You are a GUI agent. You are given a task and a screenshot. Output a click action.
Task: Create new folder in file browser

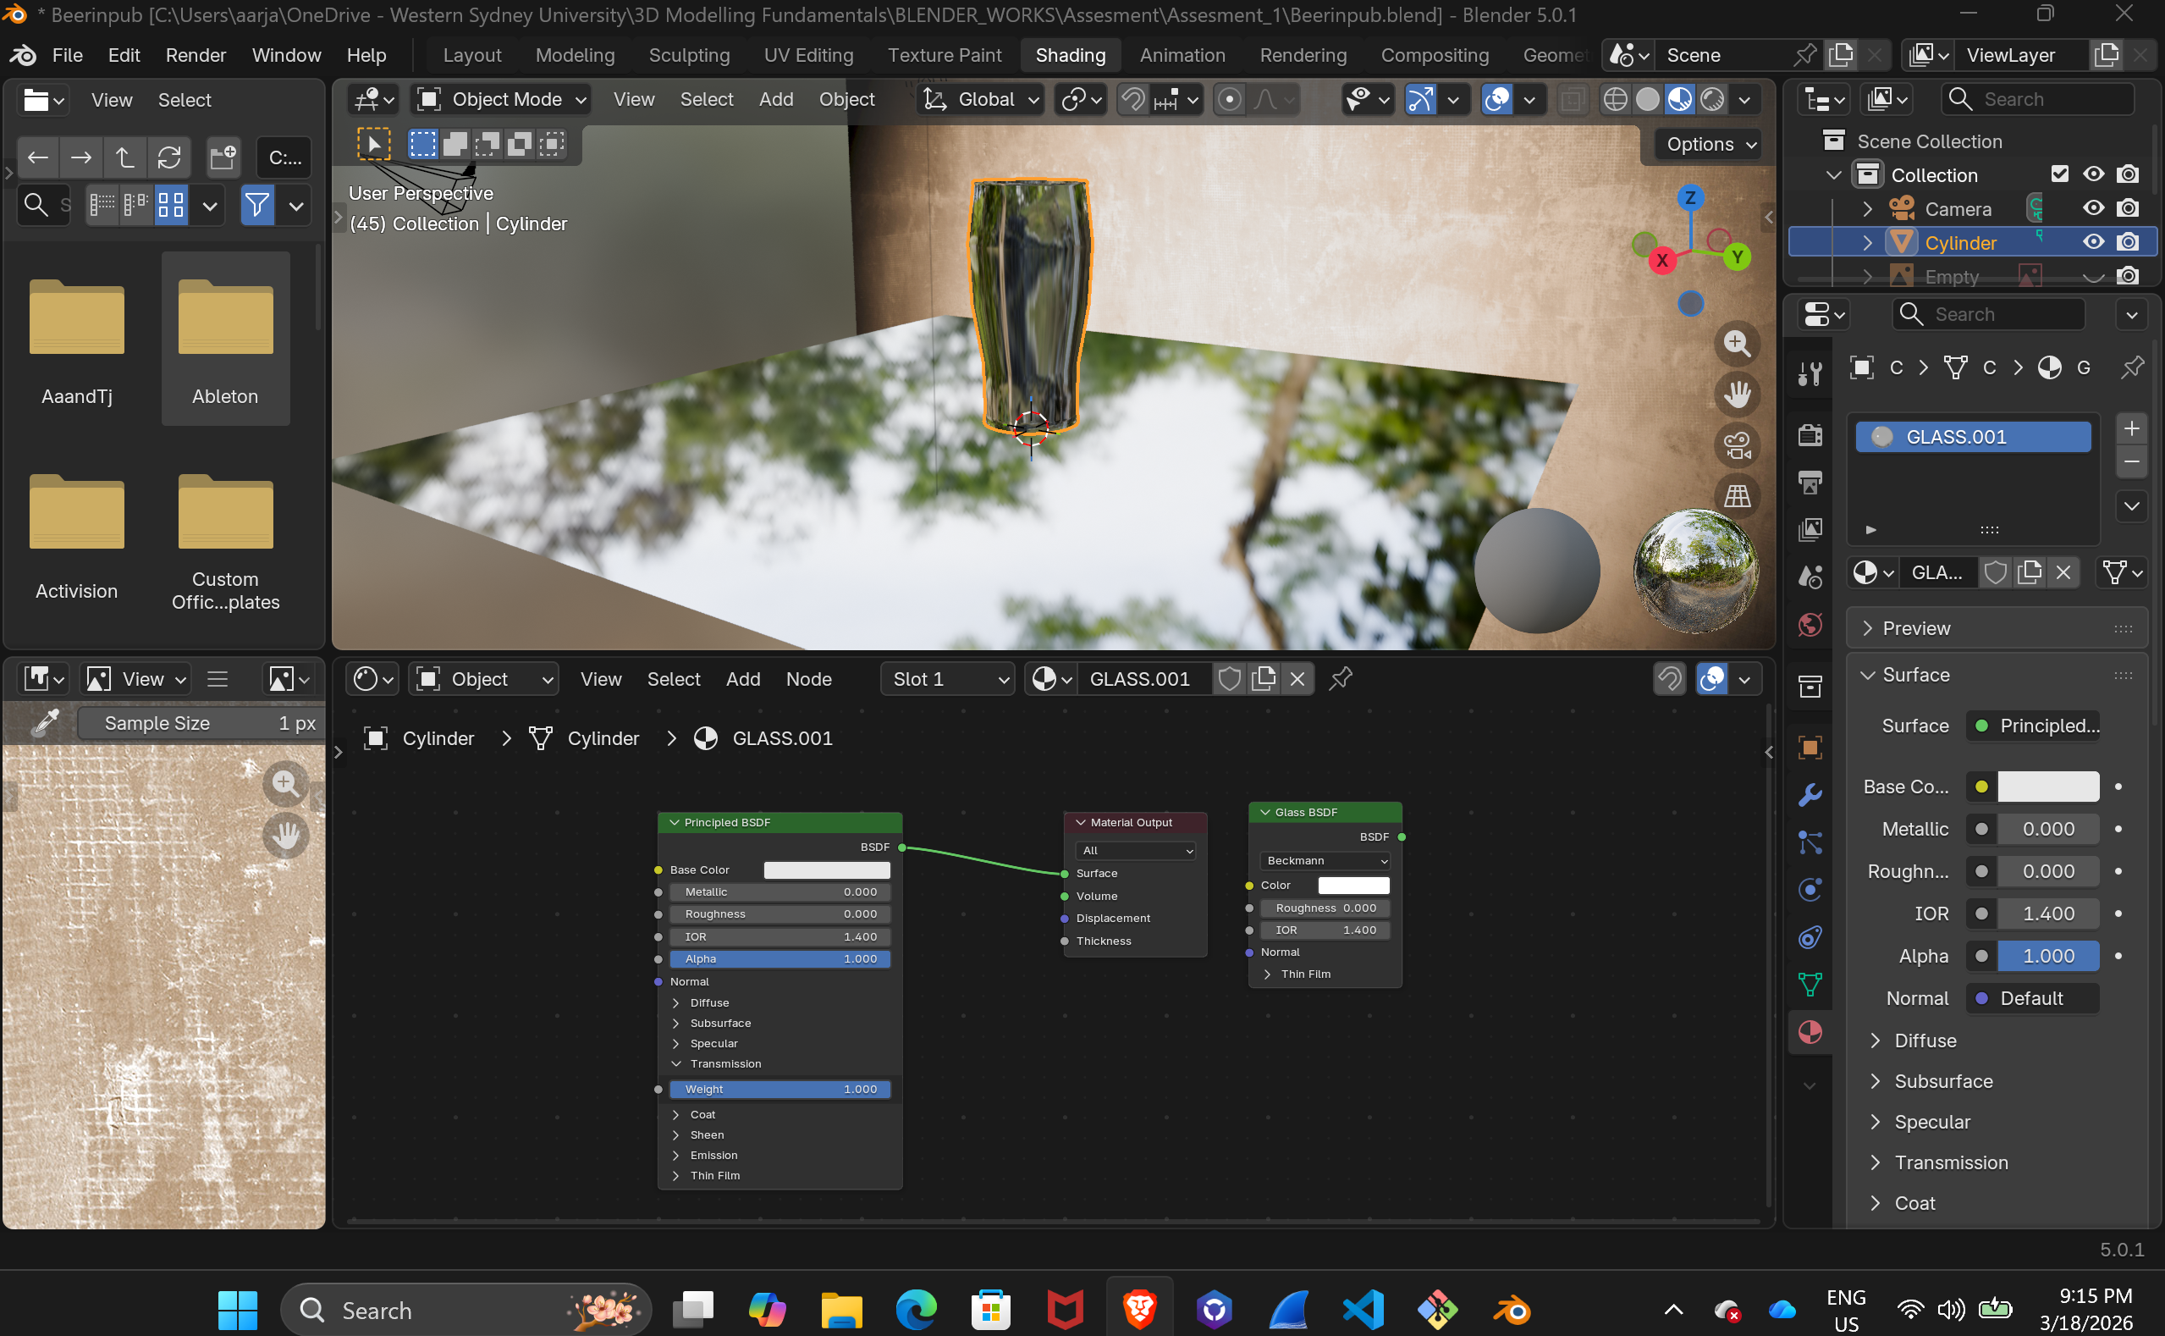coord(223,158)
